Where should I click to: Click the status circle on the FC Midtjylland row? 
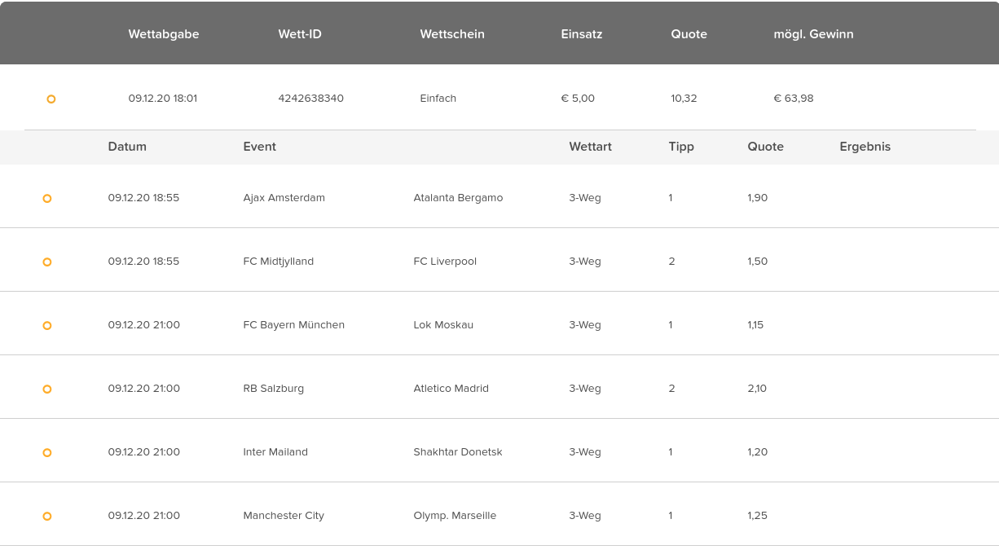(47, 262)
